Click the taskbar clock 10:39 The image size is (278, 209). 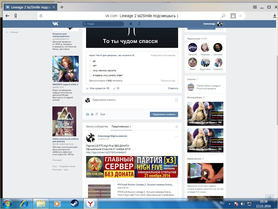[x=263, y=202]
